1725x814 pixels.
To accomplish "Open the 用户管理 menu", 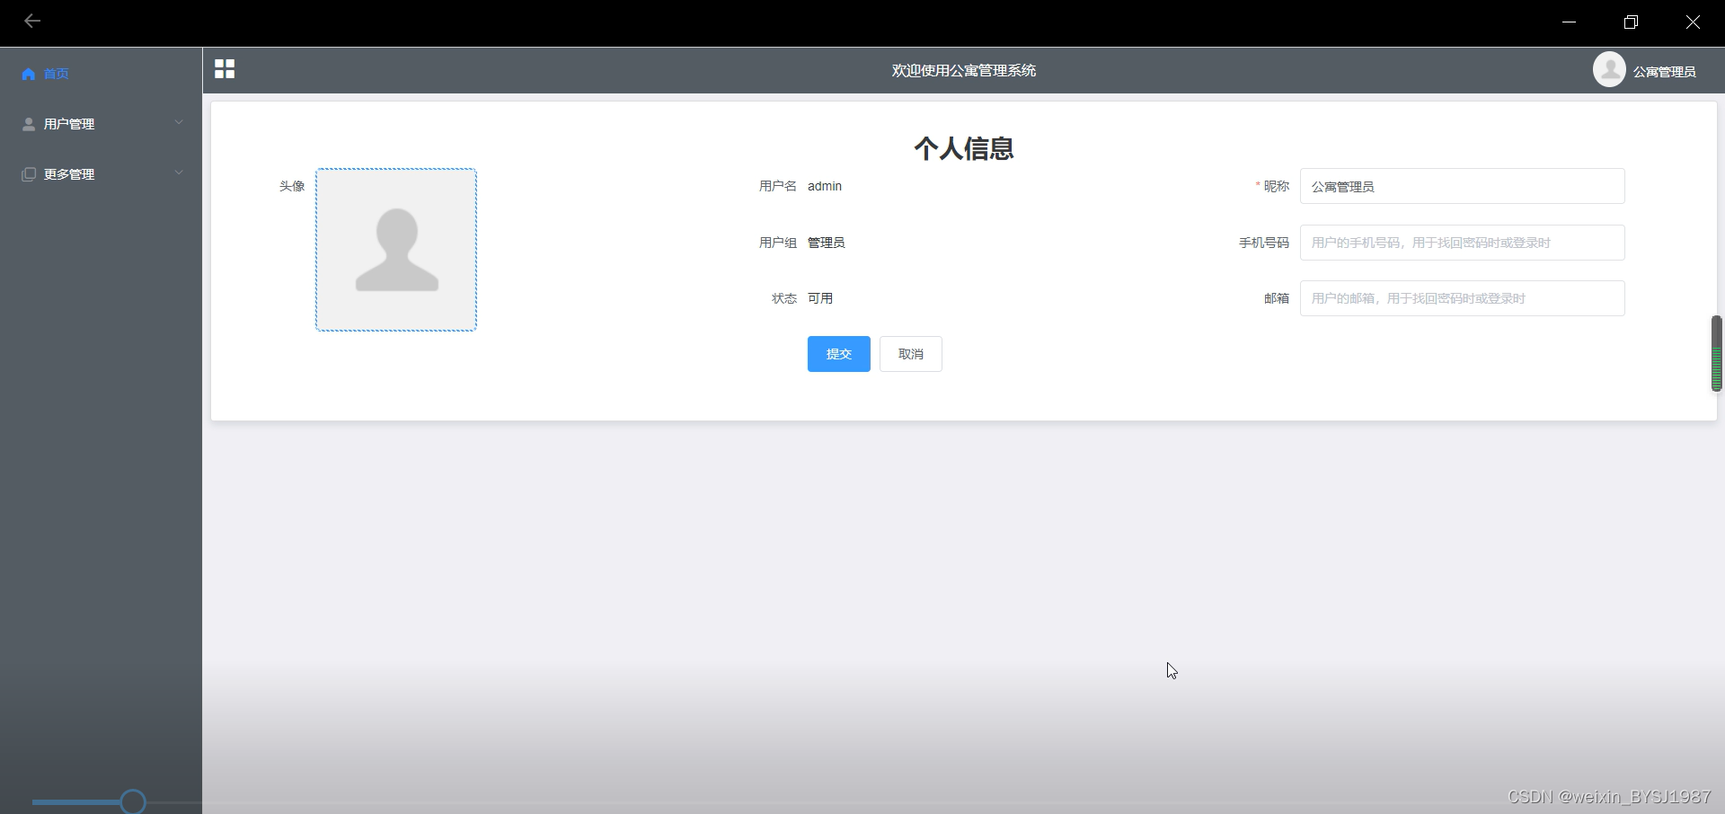I will pyautogui.click(x=101, y=124).
